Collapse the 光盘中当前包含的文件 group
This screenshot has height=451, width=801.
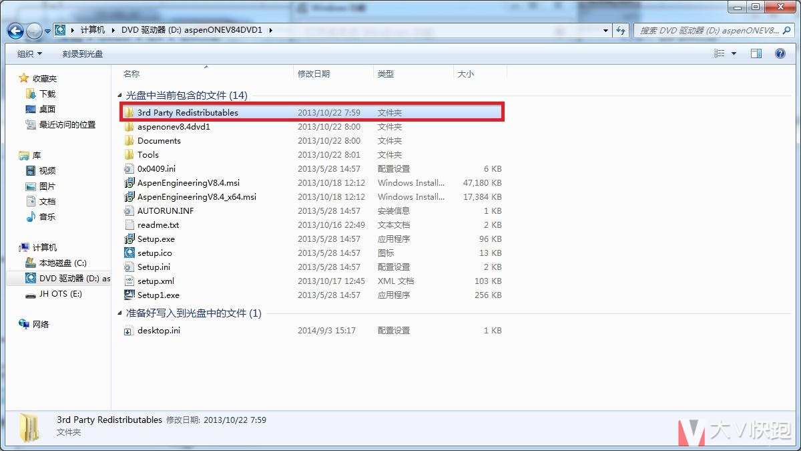coord(120,96)
